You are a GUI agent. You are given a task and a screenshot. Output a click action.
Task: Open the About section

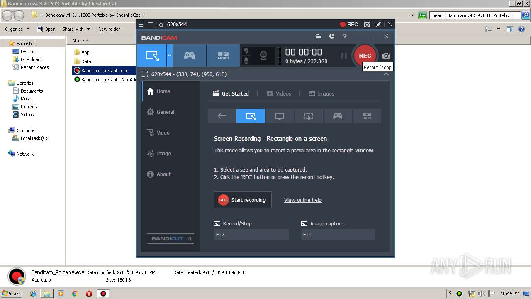pos(171,174)
